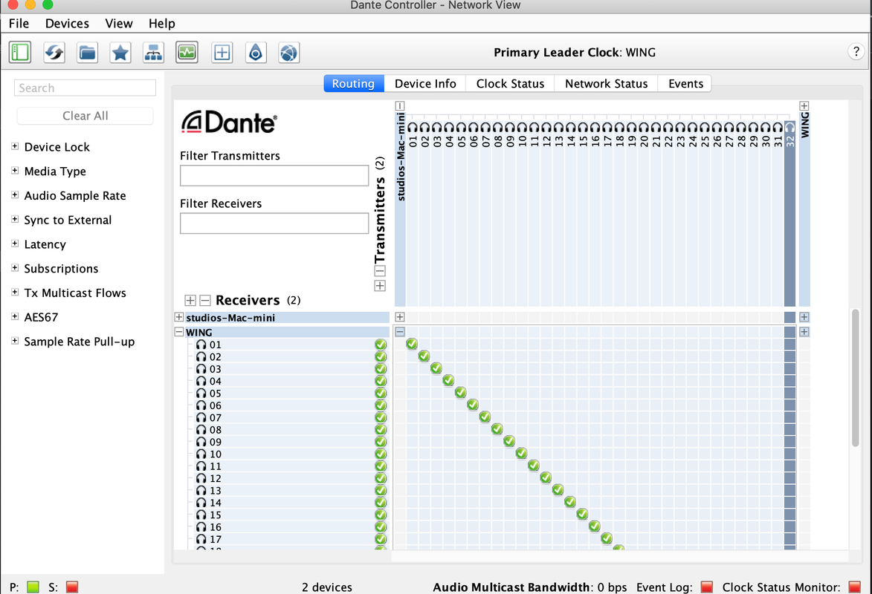This screenshot has height=594, width=872.
Task: Toggle subscription of WING 02 to transmitter 02
Action: point(424,356)
